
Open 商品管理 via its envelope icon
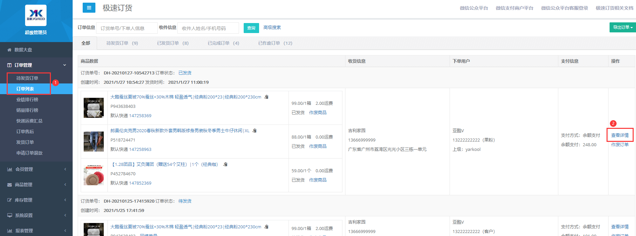click(x=10, y=185)
